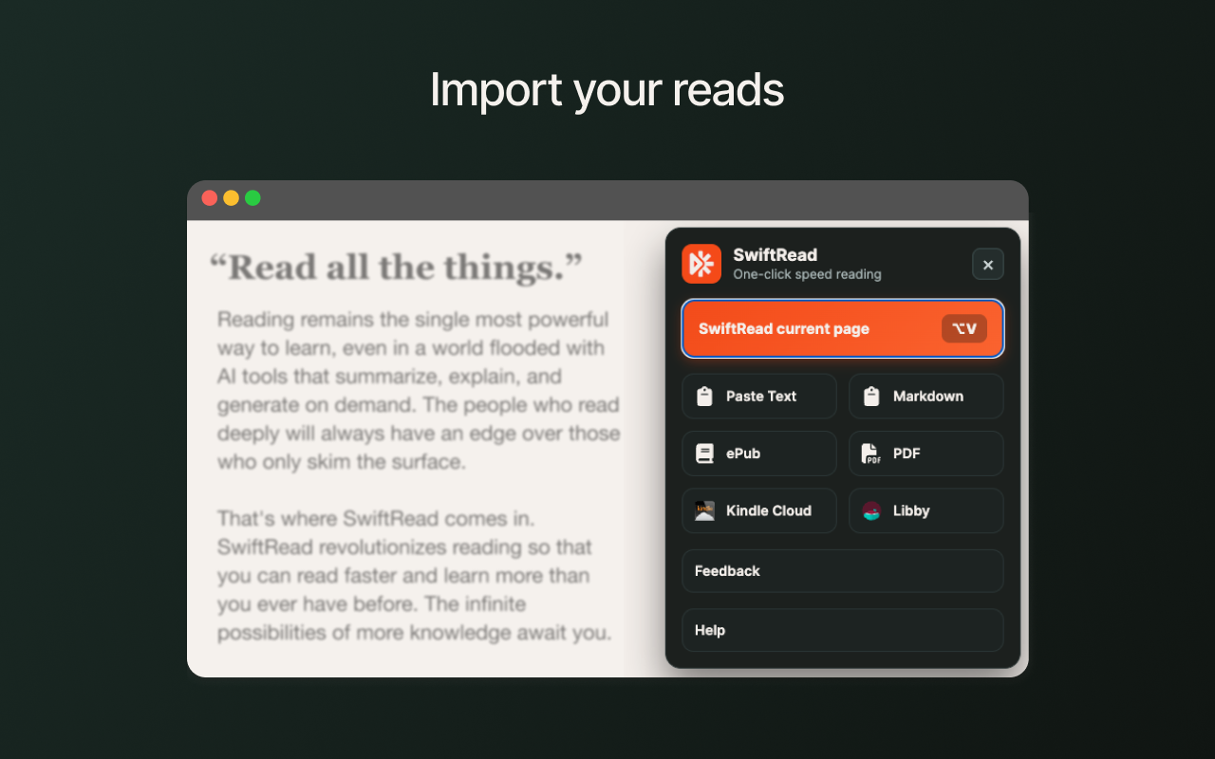Click the "One-click speed reading" subtitle
The image size is (1215, 759).
[x=807, y=274]
